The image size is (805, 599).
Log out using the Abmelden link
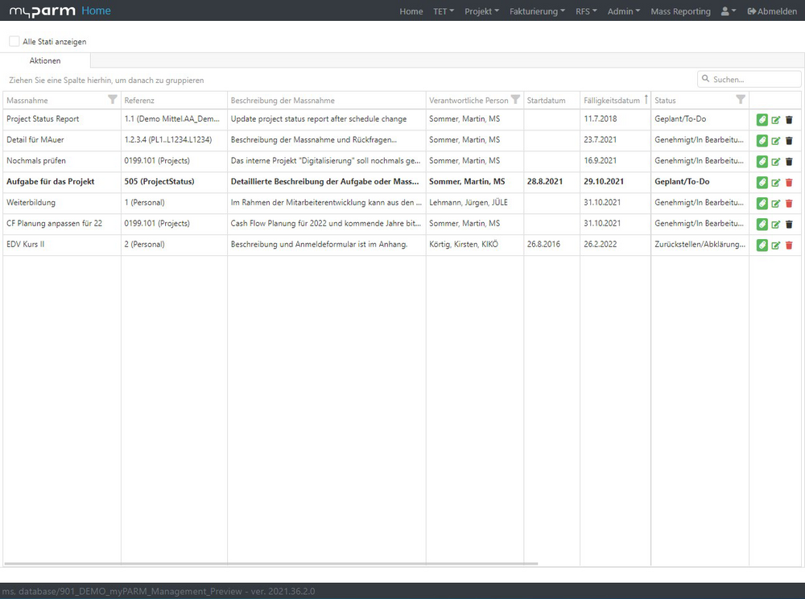(x=771, y=11)
